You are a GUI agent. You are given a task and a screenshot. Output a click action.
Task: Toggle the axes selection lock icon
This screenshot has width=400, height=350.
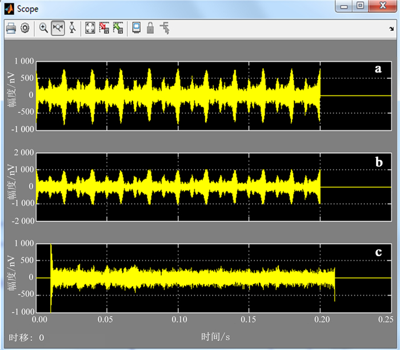tap(150, 27)
